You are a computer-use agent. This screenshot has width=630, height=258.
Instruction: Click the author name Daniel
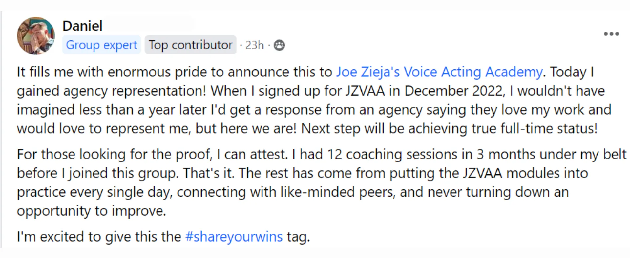(82, 26)
